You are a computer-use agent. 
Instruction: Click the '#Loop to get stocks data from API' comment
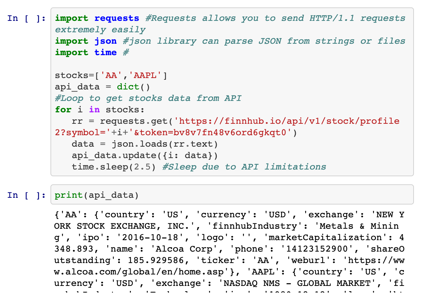tap(148, 98)
